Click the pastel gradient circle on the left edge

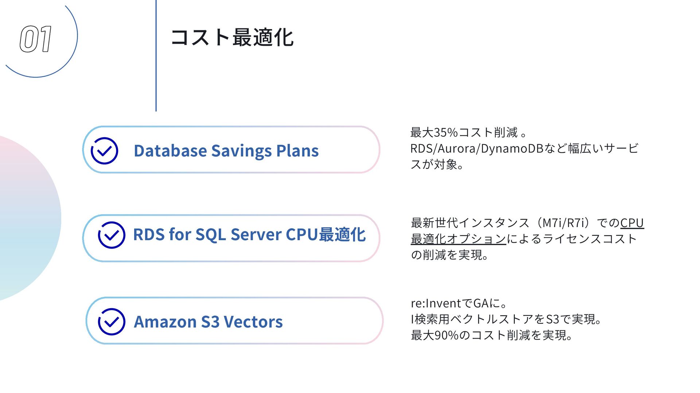(26, 218)
